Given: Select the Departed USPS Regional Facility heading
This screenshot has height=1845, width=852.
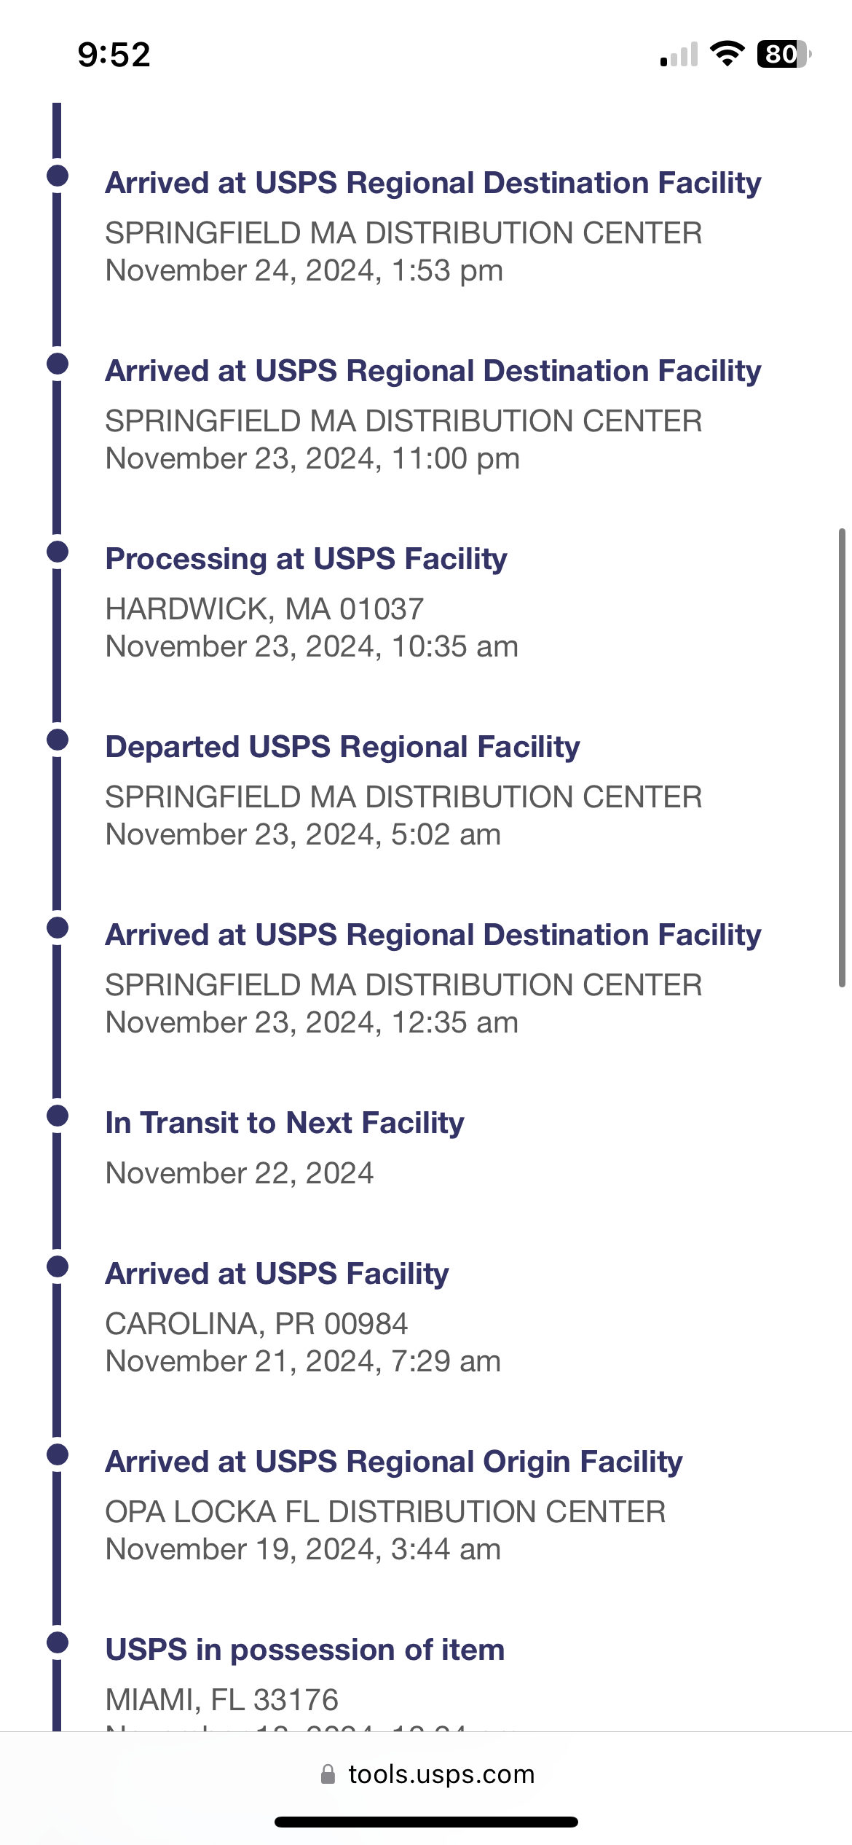Looking at the screenshot, I should [343, 747].
